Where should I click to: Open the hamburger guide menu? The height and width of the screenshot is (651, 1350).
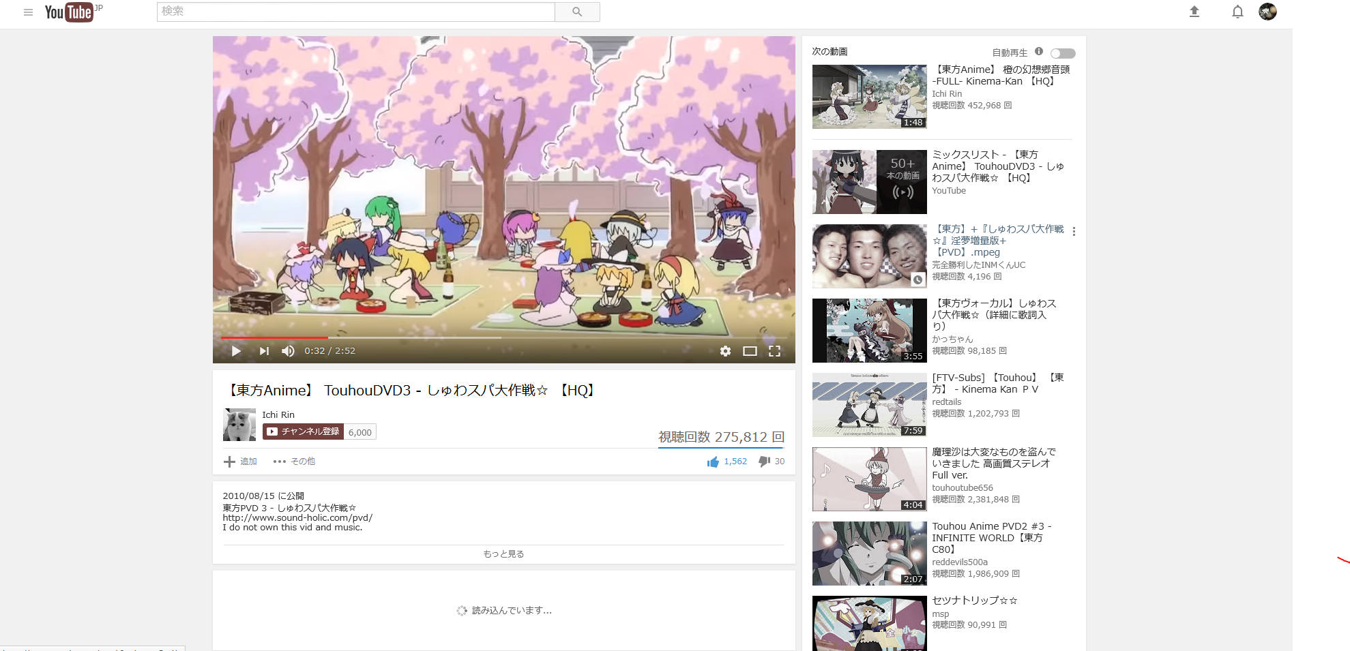(28, 12)
